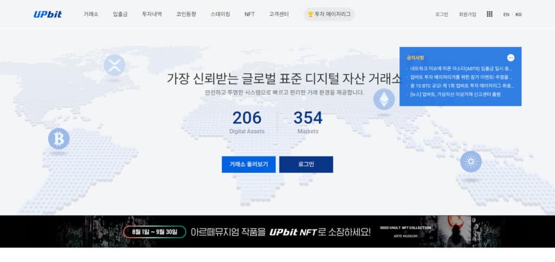The image size is (555, 262).
Task: Open news 가상자산 이상거래 신고센터 출범
Action: pos(455,94)
